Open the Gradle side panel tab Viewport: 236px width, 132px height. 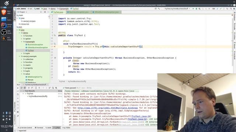pyautogui.click(x=235, y=26)
